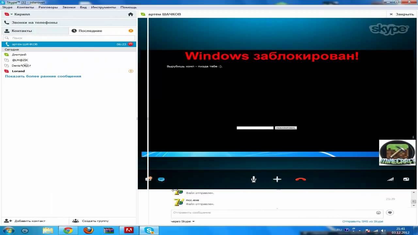
Task: Open Windows Explorer folder from taskbar
Action: pyautogui.click(x=48, y=230)
